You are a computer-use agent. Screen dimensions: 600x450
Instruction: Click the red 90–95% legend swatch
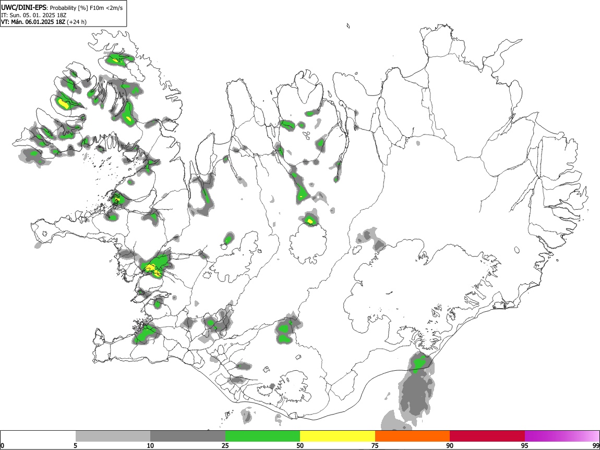coord(487,436)
